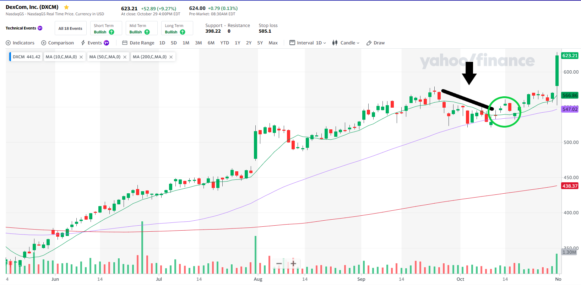Click the Oct label on the time axis
The image size is (581, 285).
(460, 279)
